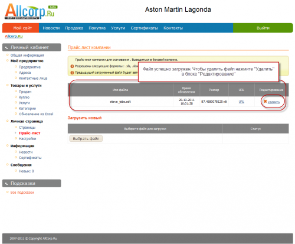The image size is (295, 244).
Task: Open Общая информация in sidebar
Action: pos(27,55)
